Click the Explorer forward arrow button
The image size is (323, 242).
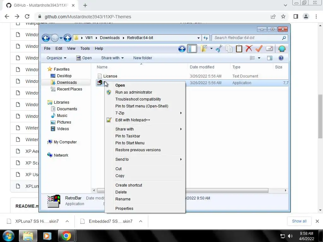click(x=55, y=38)
